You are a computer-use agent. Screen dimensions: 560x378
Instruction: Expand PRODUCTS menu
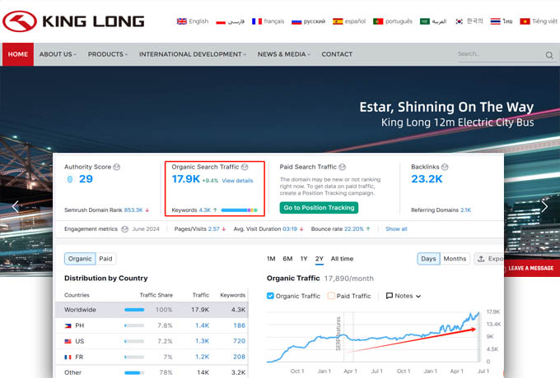tap(108, 54)
